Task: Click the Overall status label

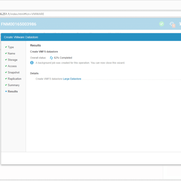Action: pyautogui.click(x=38, y=58)
